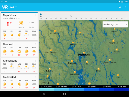
Task: Open the Majorstuen card options menu
Action: coord(35,15)
